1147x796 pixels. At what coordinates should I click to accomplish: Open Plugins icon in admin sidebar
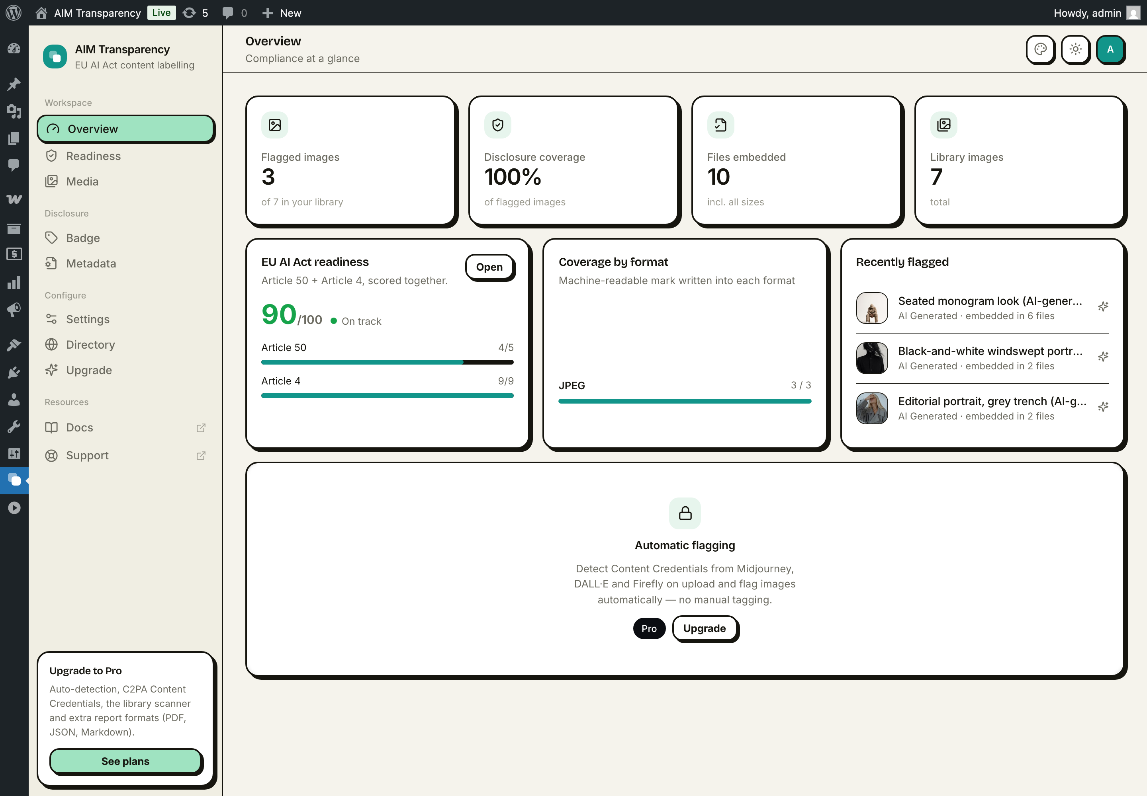(14, 372)
